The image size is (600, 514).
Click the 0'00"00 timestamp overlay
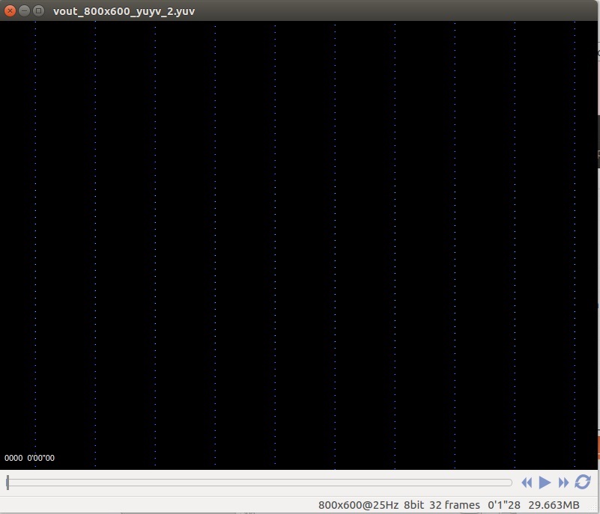[41, 458]
